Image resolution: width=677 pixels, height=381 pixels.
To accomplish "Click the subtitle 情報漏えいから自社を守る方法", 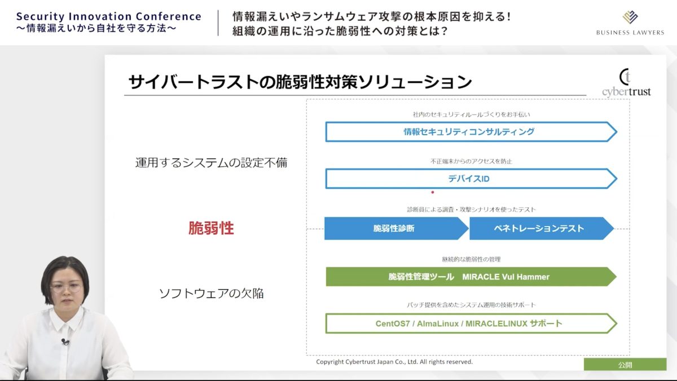I will [95, 28].
